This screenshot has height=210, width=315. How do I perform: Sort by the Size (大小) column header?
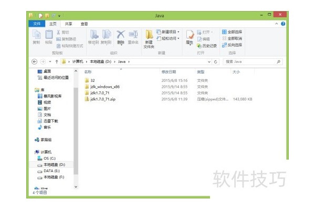[236, 72]
